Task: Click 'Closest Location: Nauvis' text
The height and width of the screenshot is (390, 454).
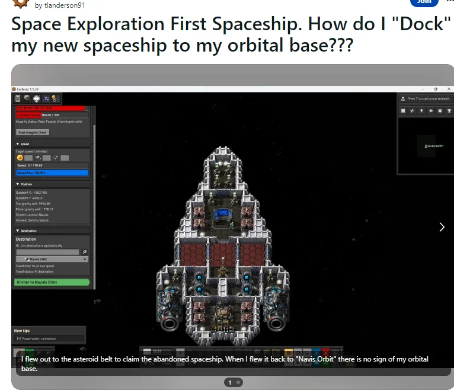Action: tap(32, 215)
